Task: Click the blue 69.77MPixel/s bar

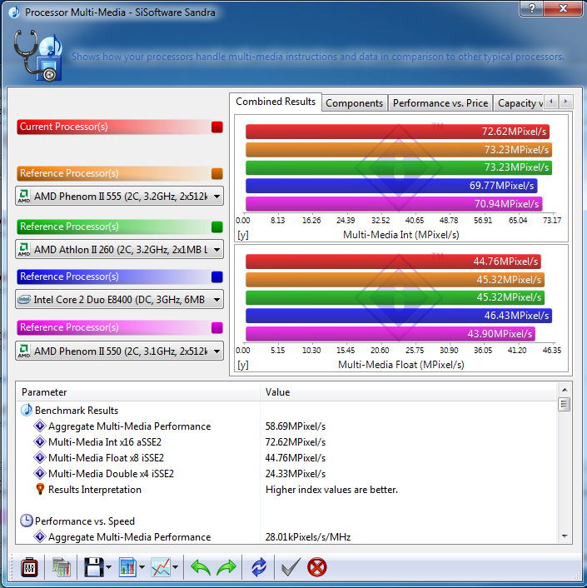Action: (391, 186)
